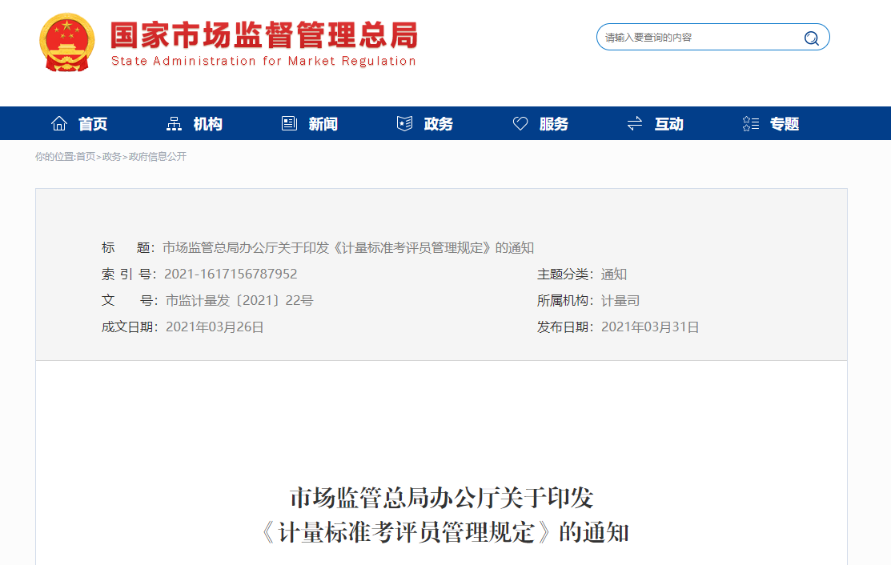Click the heart icon beside 服务
Image resolution: width=891 pixels, height=565 pixels.
coord(520,123)
